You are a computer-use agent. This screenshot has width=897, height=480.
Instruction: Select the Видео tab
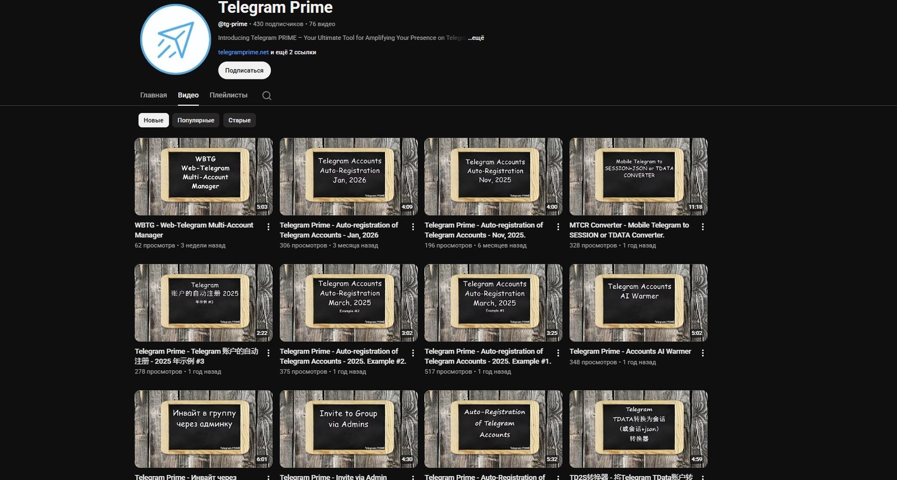tap(188, 95)
